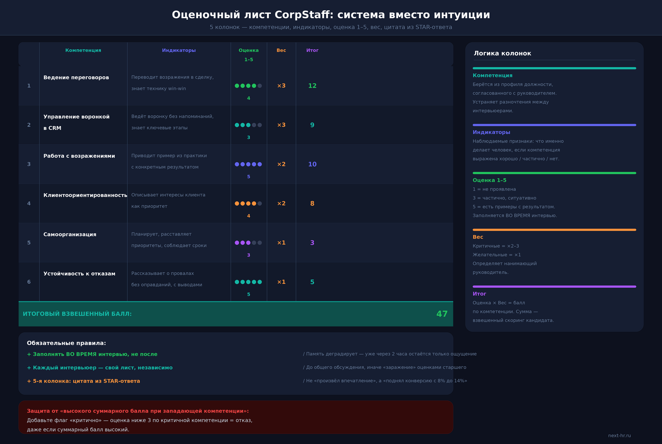Click the rating dots for Устойчивость к отказам
The height and width of the screenshot is (444, 662).
click(248, 282)
